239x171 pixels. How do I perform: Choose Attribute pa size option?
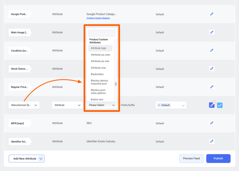[x=100, y=61]
